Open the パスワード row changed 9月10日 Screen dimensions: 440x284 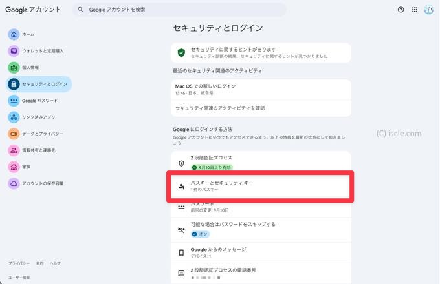tap(261, 208)
